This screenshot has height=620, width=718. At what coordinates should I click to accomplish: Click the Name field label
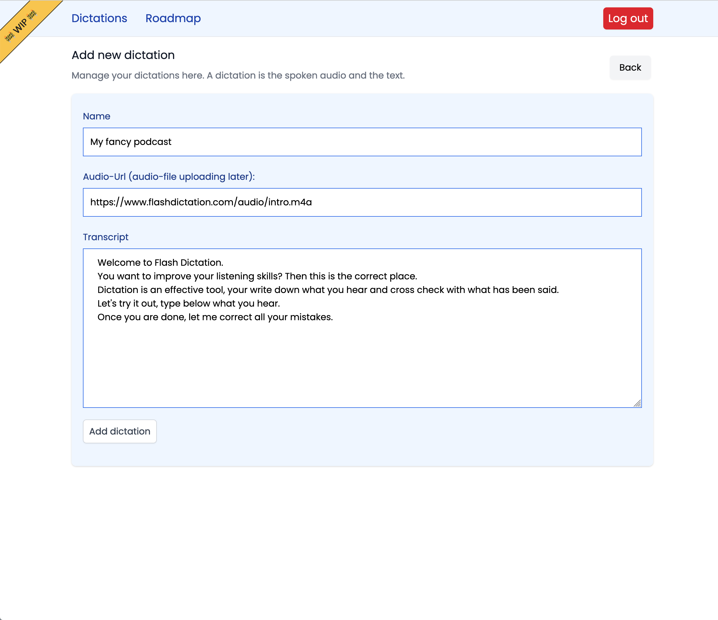[96, 116]
